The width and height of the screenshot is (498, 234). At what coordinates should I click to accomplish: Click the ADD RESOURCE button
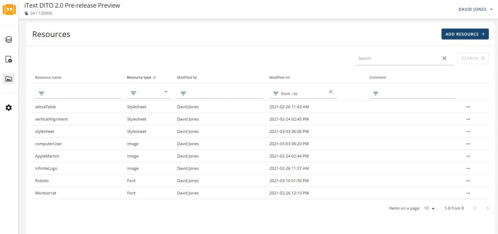(465, 34)
